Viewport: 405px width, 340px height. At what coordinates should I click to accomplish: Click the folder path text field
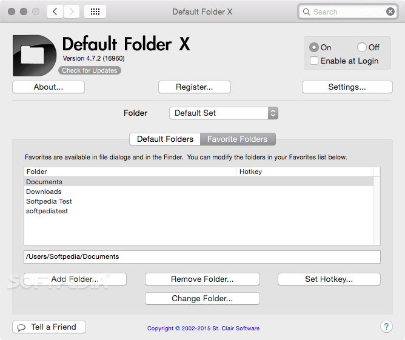click(x=202, y=257)
